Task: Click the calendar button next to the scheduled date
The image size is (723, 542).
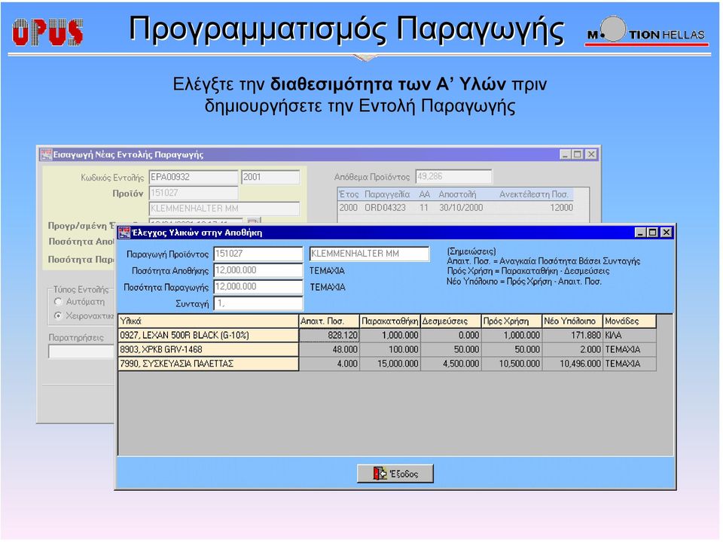Action: click(x=254, y=221)
